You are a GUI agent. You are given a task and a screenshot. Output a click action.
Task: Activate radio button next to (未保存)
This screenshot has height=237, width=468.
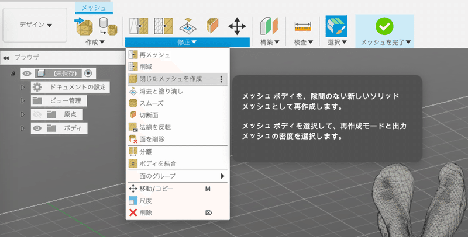(88, 73)
